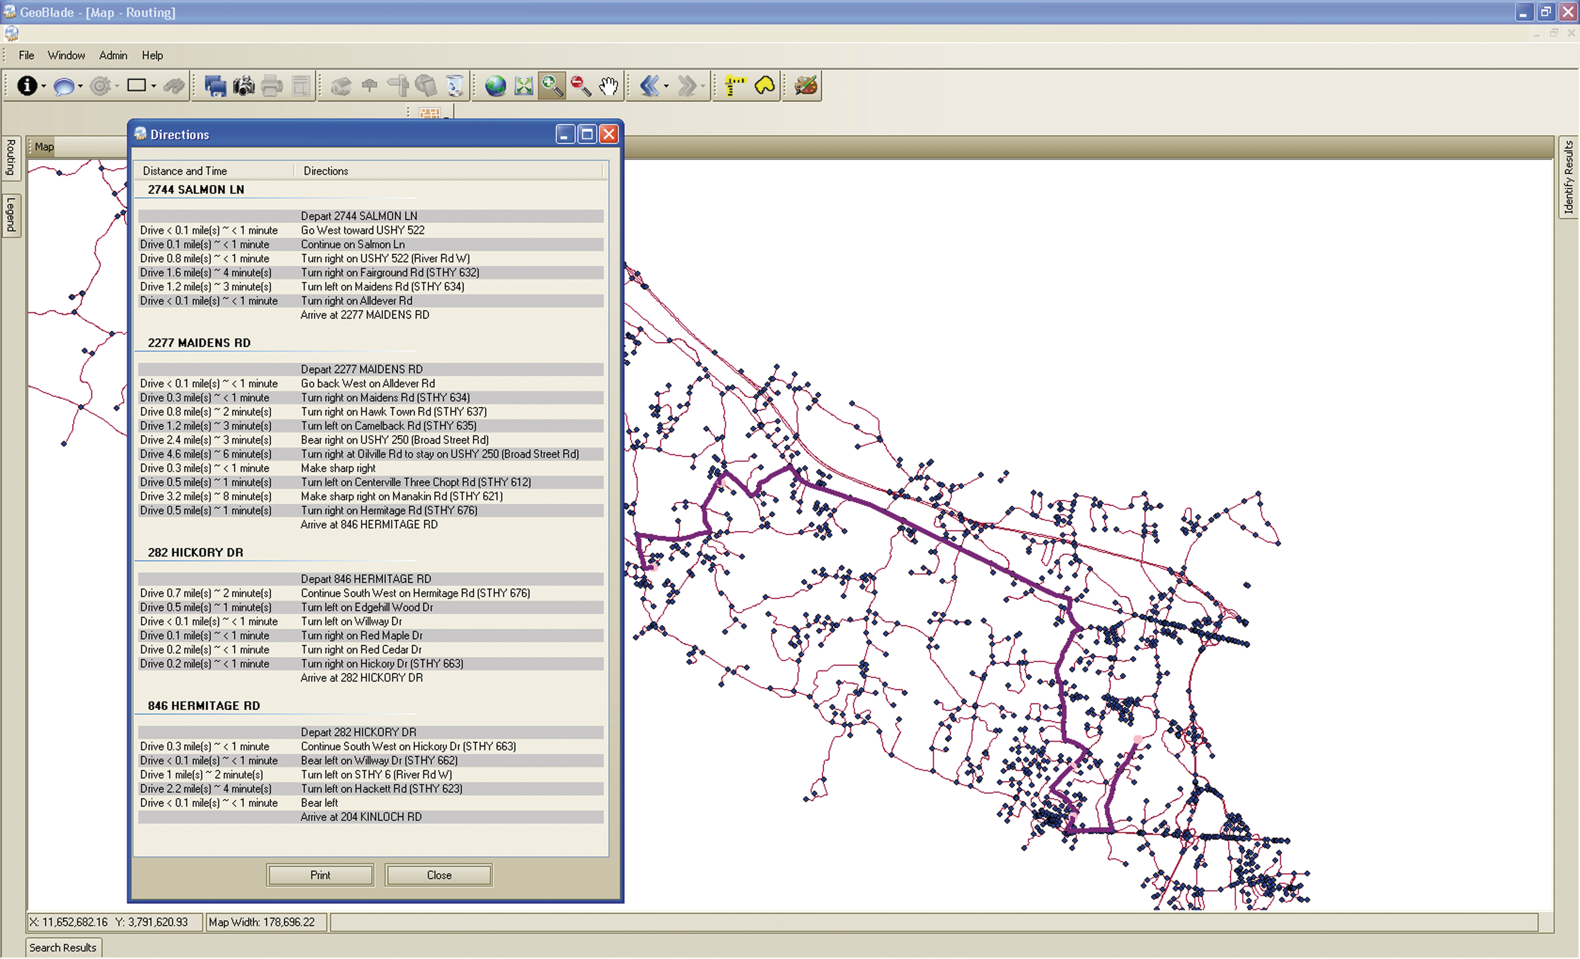Open the paint palette styling tool
The image size is (1580, 959).
[x=805, y=85]
